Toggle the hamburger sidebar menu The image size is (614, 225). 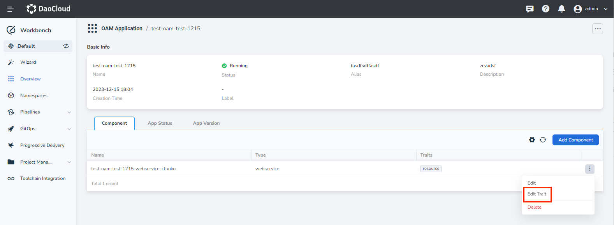click(x=10, y=9)
